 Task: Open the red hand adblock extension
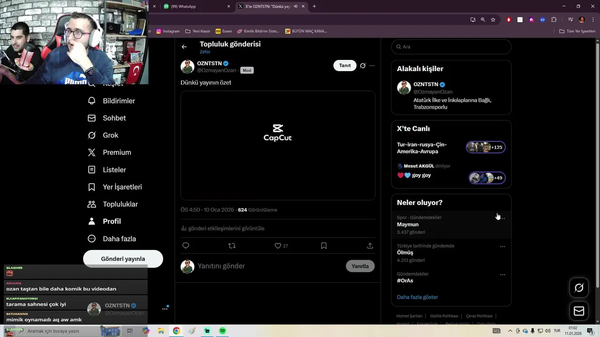(509, 20)
